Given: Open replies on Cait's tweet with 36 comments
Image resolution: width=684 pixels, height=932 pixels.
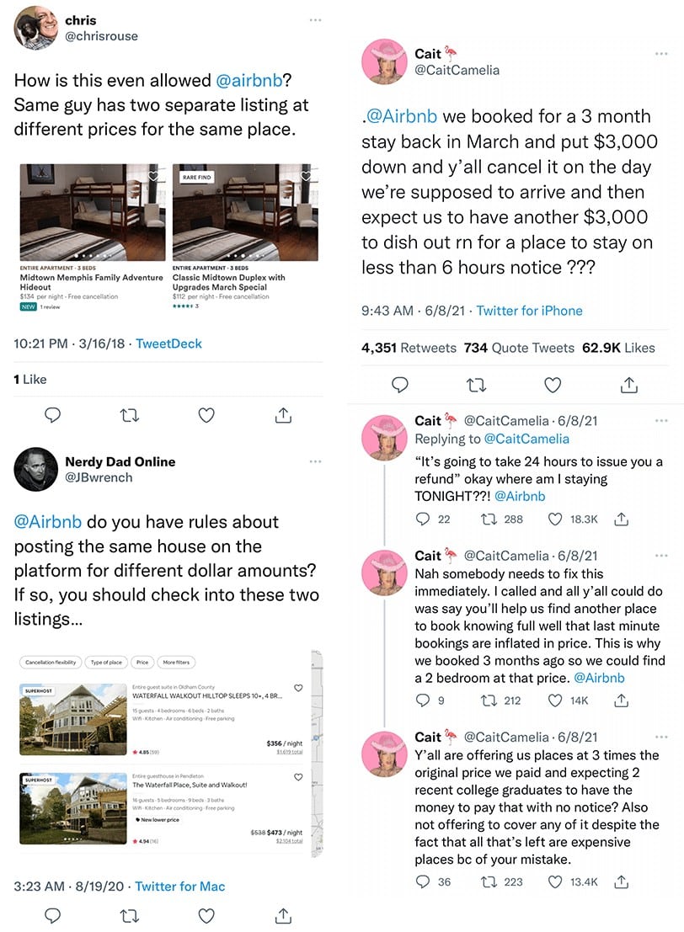Looking at the screenshot, I should pyautogui.click(x=422, y=881).
